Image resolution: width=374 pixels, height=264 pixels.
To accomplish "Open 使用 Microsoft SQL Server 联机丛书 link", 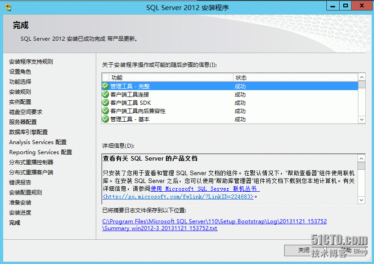I will pyautogui.click(x=205, y=189).
